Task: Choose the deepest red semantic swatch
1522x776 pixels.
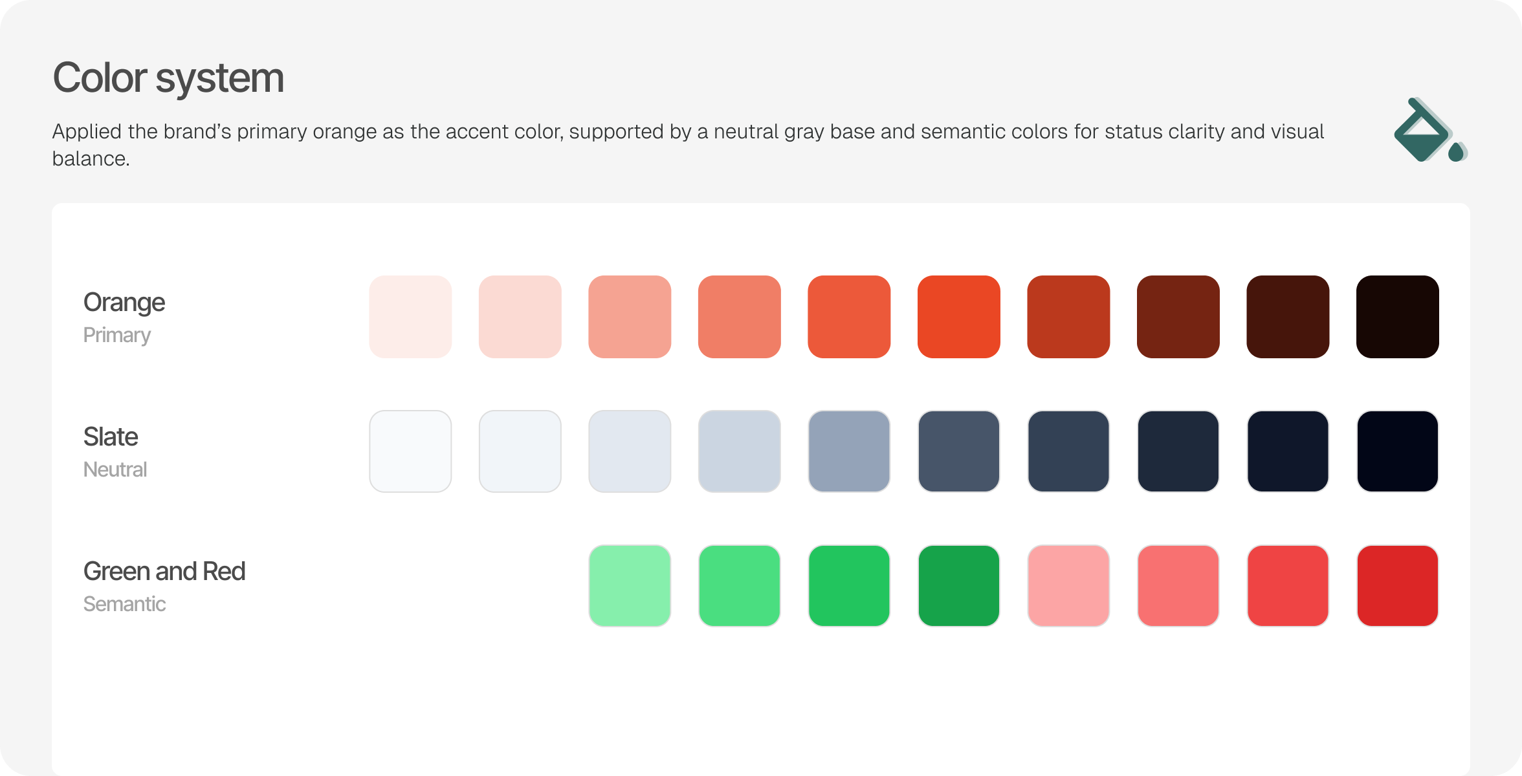Action: tap(1398, 586)
